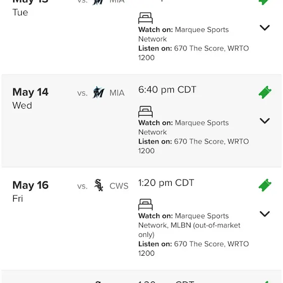The height and width of the screenshot is (283, 283).
Task: Click the Marlins logo on May 14 row
Action: 99,92
